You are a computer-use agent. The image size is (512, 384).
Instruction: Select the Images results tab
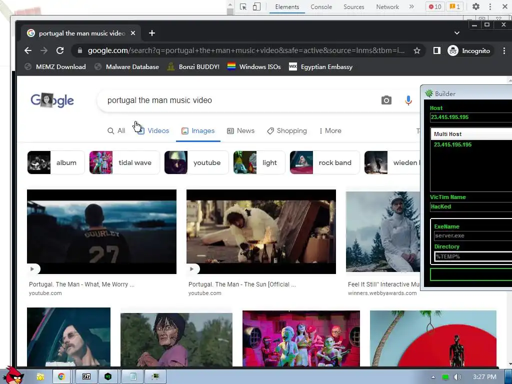198,130
